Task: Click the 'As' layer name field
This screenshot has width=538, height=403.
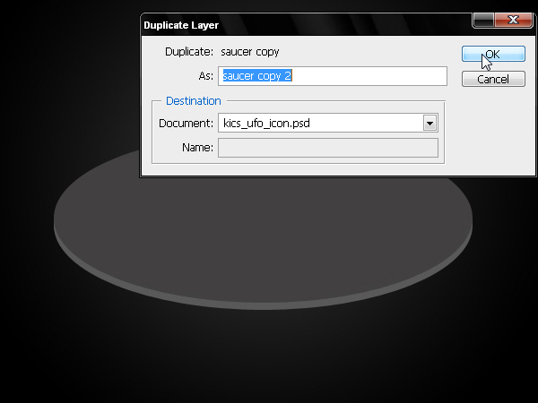Action: [333, 76]
